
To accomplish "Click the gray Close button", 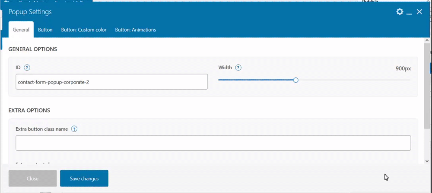I will coord(32,178).
